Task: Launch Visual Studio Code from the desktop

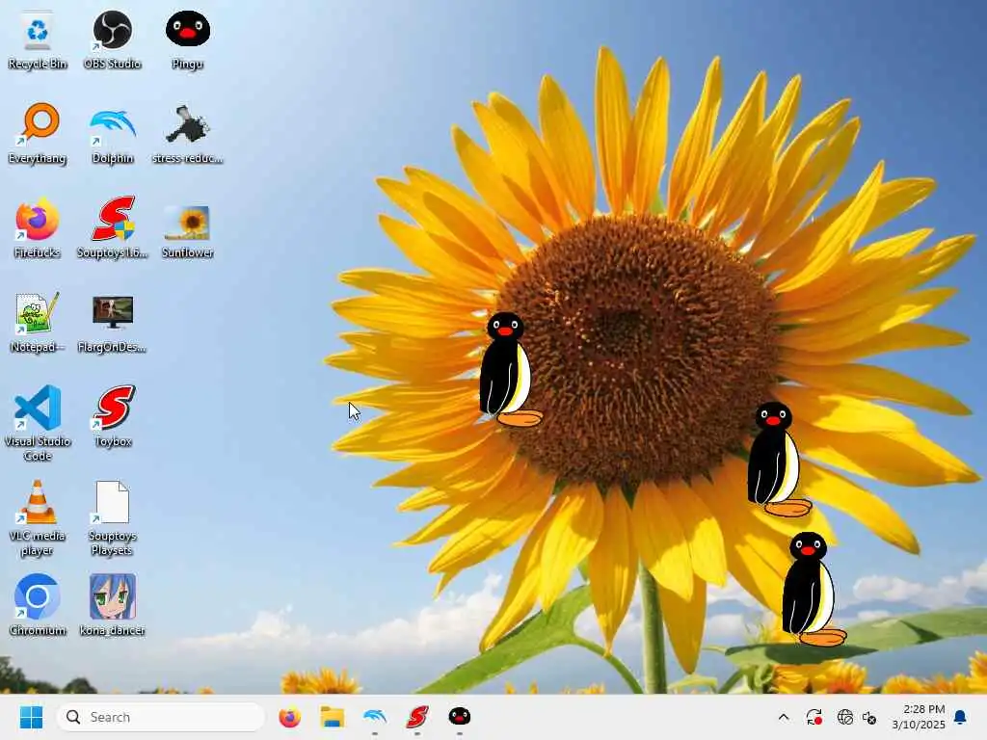Action: pos(38,423)
